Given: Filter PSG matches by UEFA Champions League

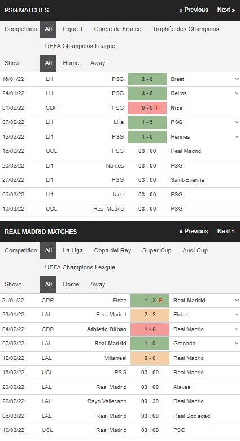Looking at the screenshot, I should click(80, 46).
